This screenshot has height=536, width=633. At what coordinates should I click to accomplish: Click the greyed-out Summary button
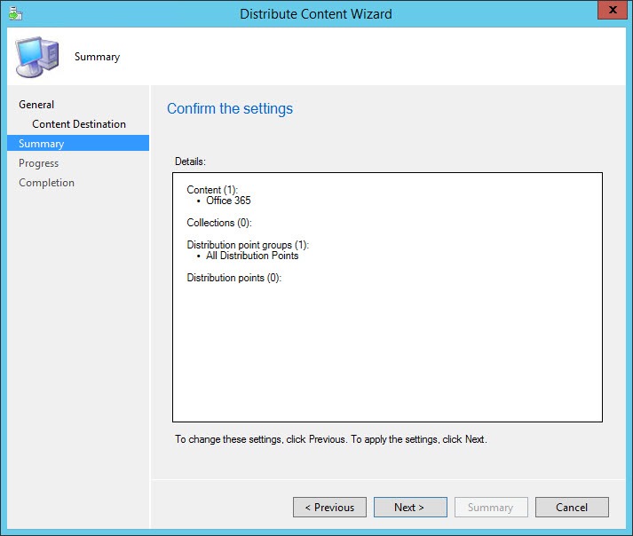[x=490, y=508]
